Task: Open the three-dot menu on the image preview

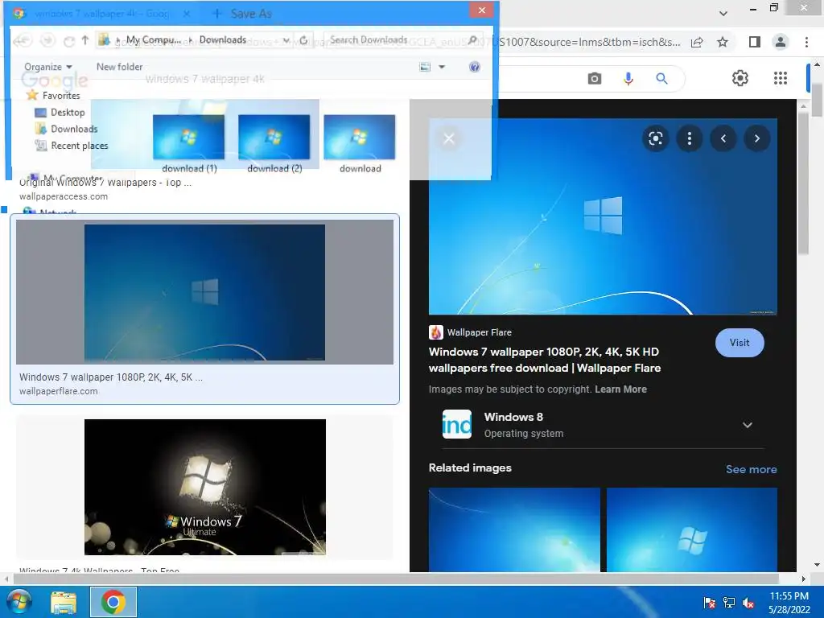Action: coord(689,138)
